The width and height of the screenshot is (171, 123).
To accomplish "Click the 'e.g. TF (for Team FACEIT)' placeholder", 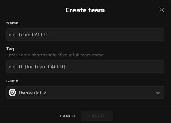I will 37,67.
